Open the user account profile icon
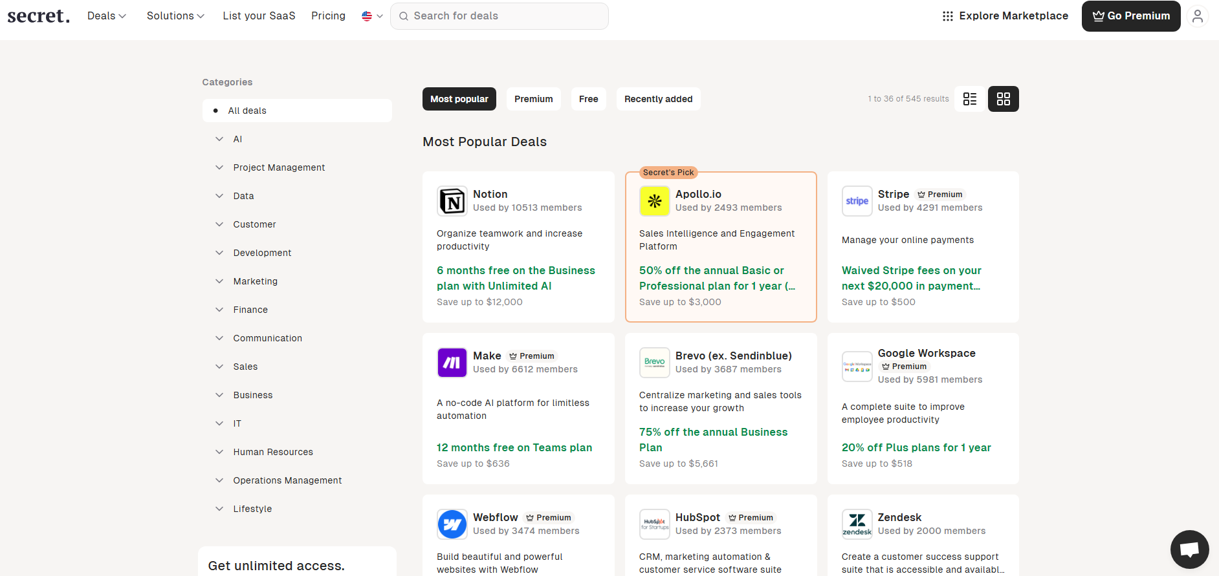1219x576 pixels. click(x=1197, y=16)
